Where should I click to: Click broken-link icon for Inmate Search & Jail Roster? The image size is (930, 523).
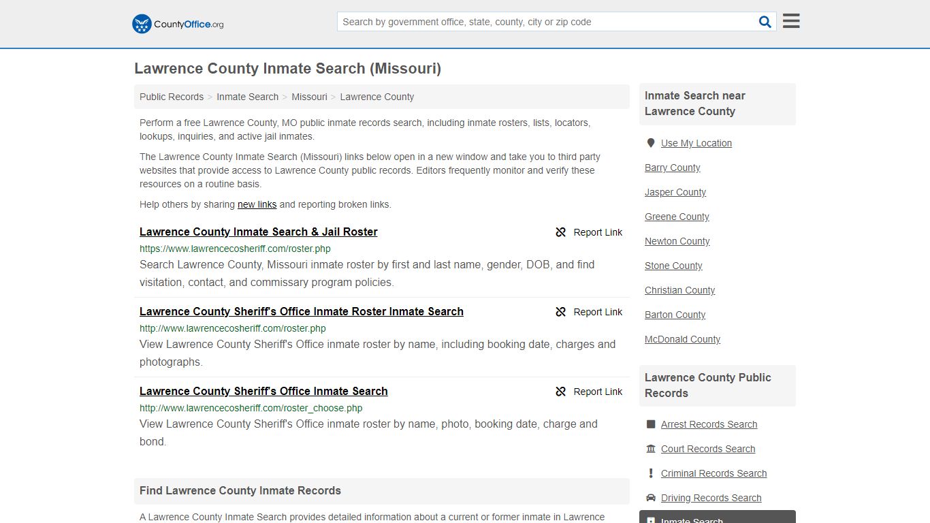tap(561, 232)
